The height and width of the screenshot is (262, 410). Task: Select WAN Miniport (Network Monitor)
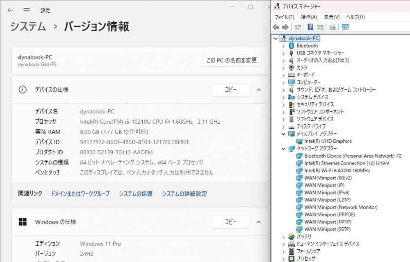pos(341,207)
